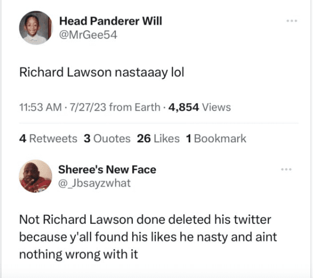Click the 'Not Richard Lawson done deleted' reply text
Image resolution: width=313 pixels, height=278 pixels.
click(145, 220)
